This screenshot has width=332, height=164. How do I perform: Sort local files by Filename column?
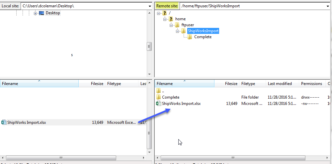(40, 84)
